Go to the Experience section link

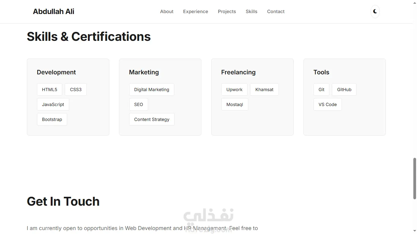pyautogui.click(x=196, y=12)
